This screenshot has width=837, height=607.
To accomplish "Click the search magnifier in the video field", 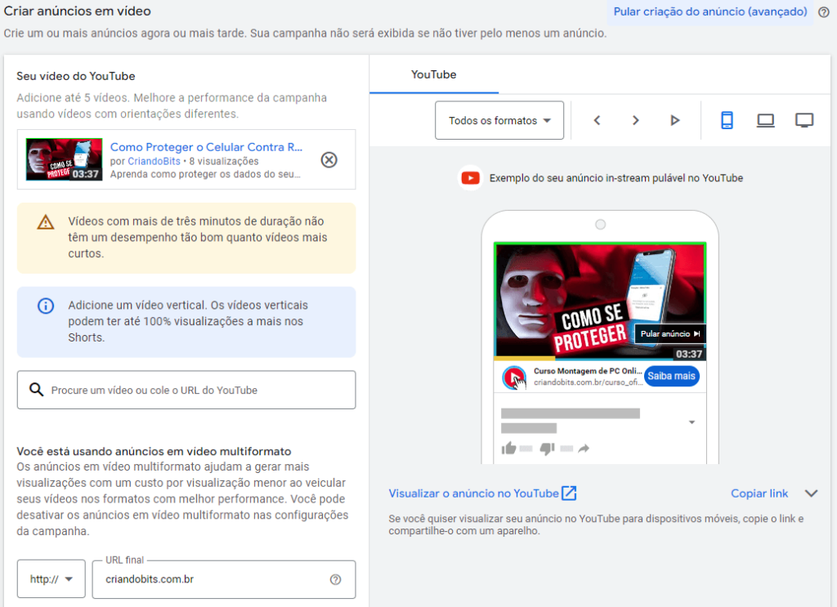I will coord(36,390).
